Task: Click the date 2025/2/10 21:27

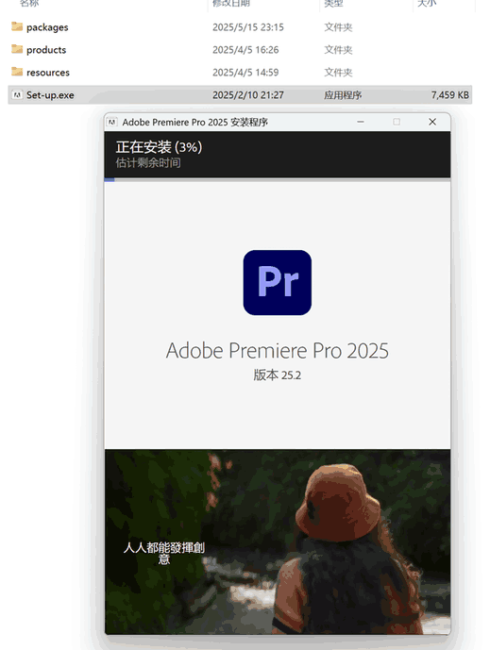Action: coord(248,95)
